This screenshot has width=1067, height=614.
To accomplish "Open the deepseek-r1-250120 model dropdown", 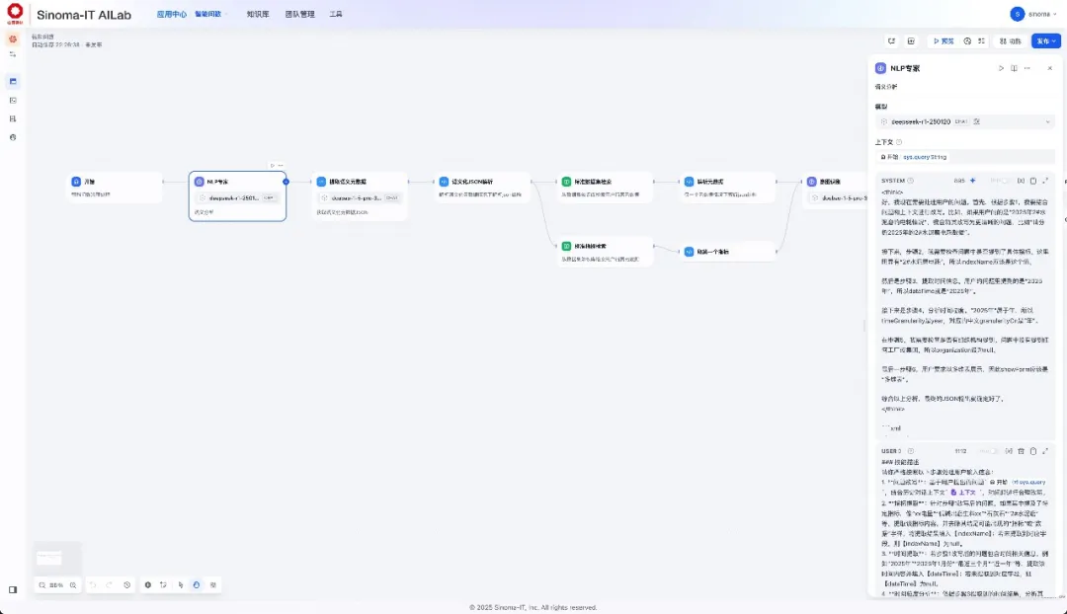I will [x=965, y=121].
